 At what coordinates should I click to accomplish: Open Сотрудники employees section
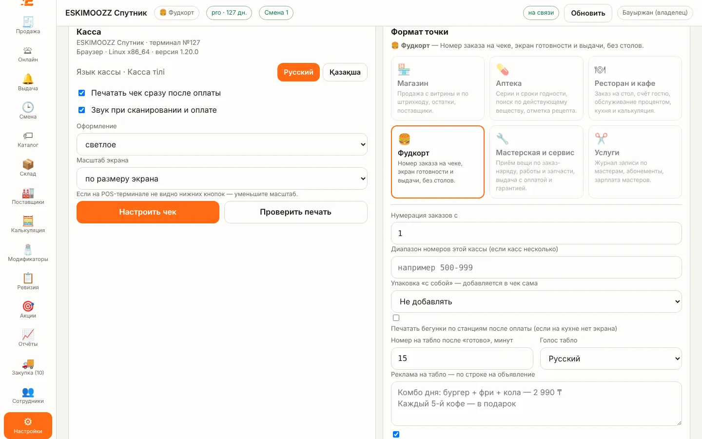coord(28,396)
